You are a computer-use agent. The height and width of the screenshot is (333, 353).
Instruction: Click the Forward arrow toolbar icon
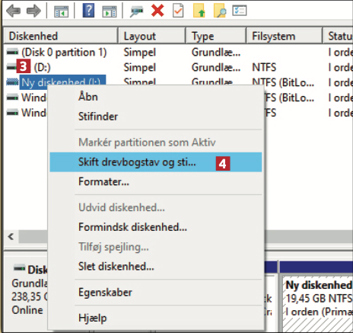coord(33,11)
